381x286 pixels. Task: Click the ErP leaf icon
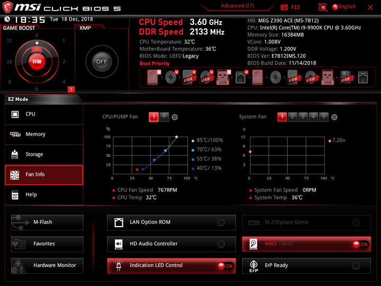(253, 266)
